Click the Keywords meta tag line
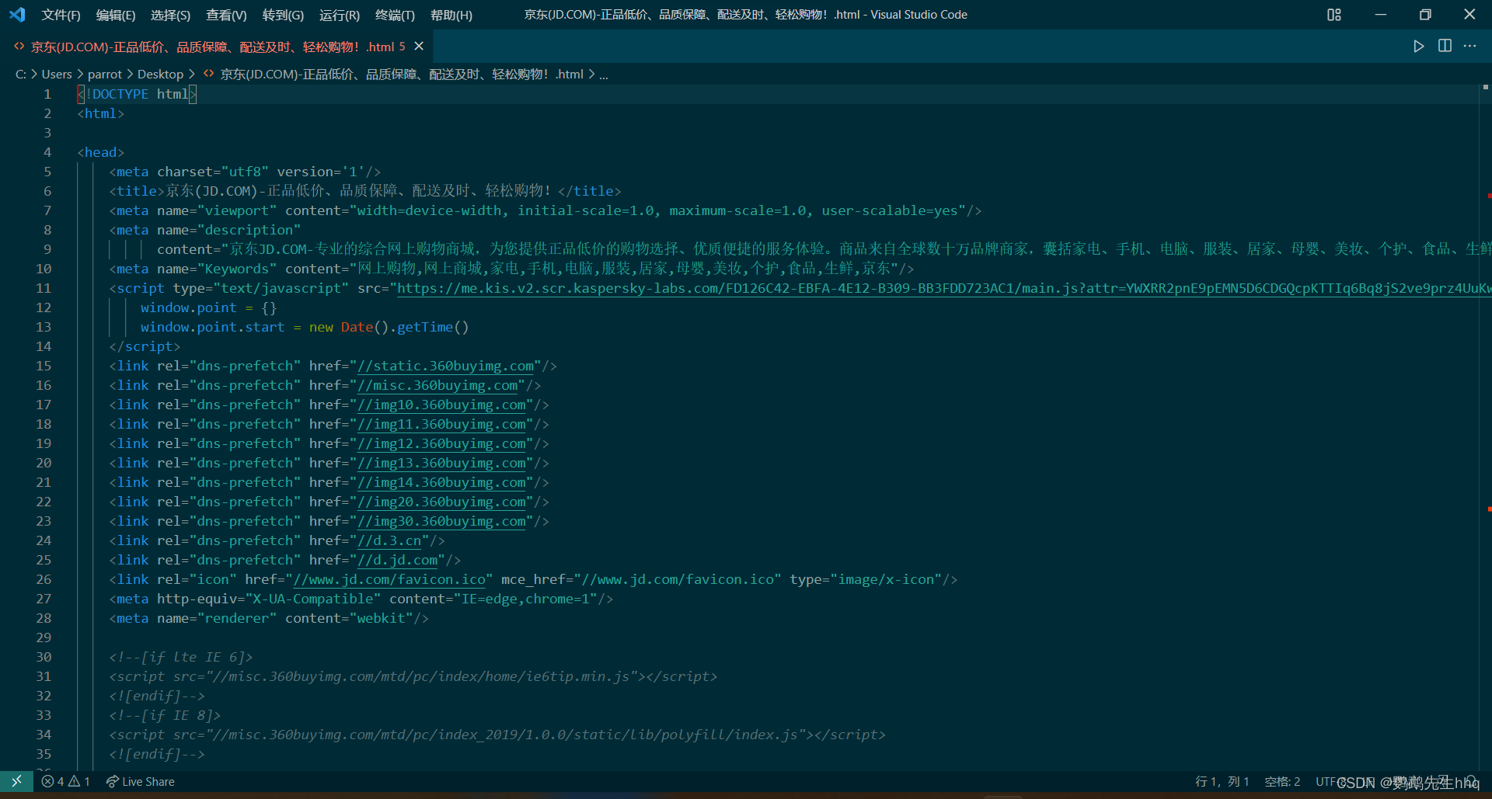The height and width of the screenshot is (799, 1492). tap(511, 269)
